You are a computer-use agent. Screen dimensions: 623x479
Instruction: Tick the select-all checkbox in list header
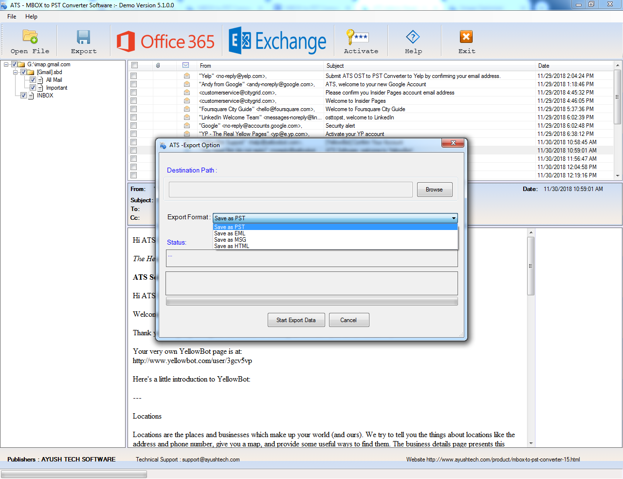(x=135, y=65)
